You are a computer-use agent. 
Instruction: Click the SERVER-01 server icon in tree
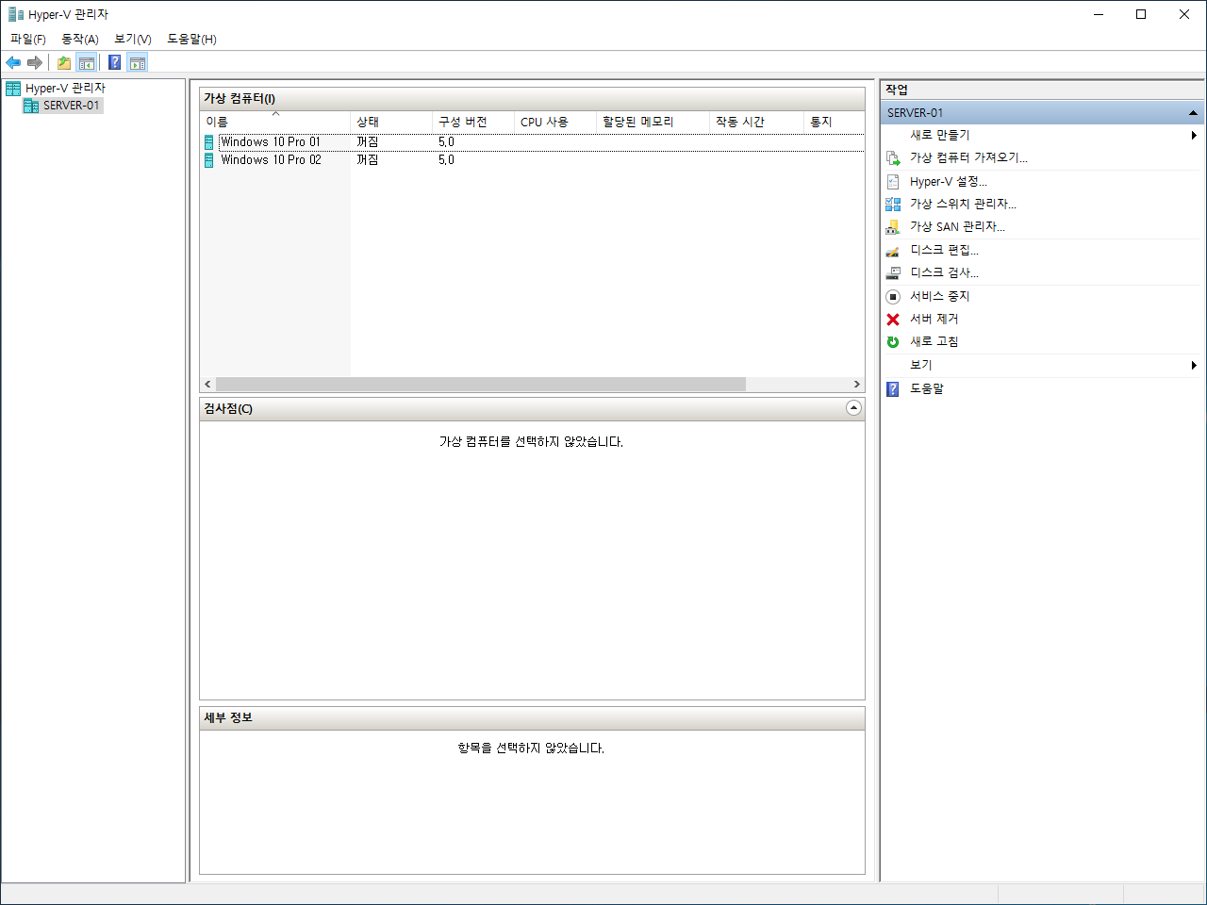pos(31,106)
